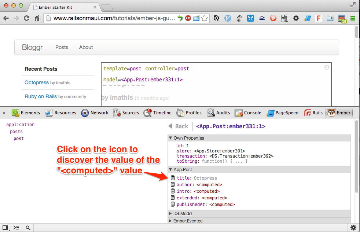
Task: Go Back in the Ember inspector
Action: [x=179, y=126]
